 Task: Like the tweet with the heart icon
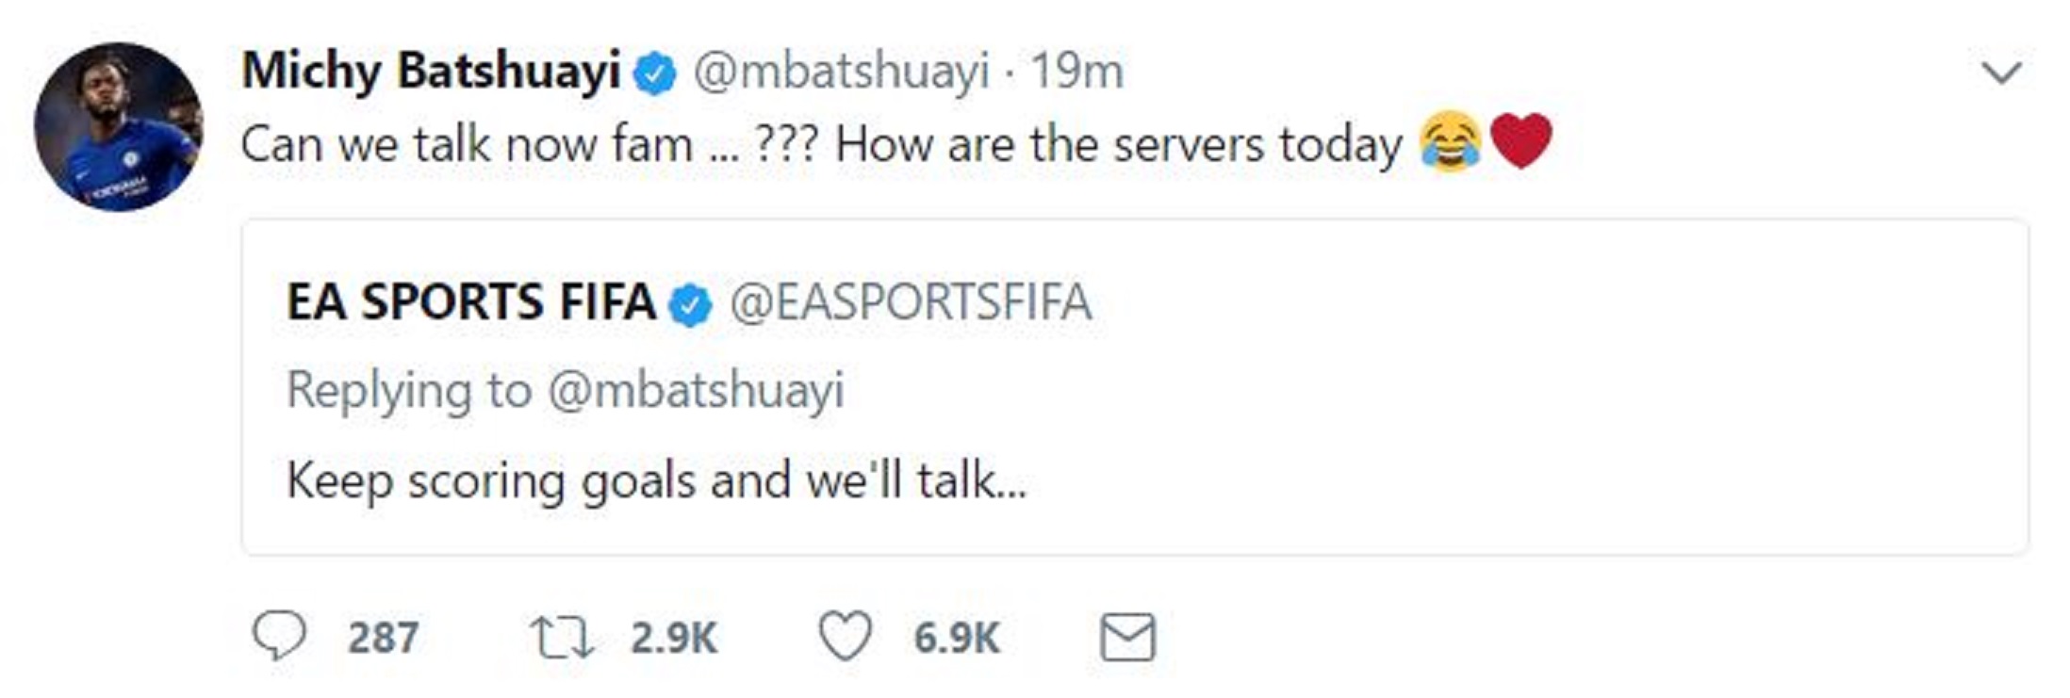pos(845,636)
